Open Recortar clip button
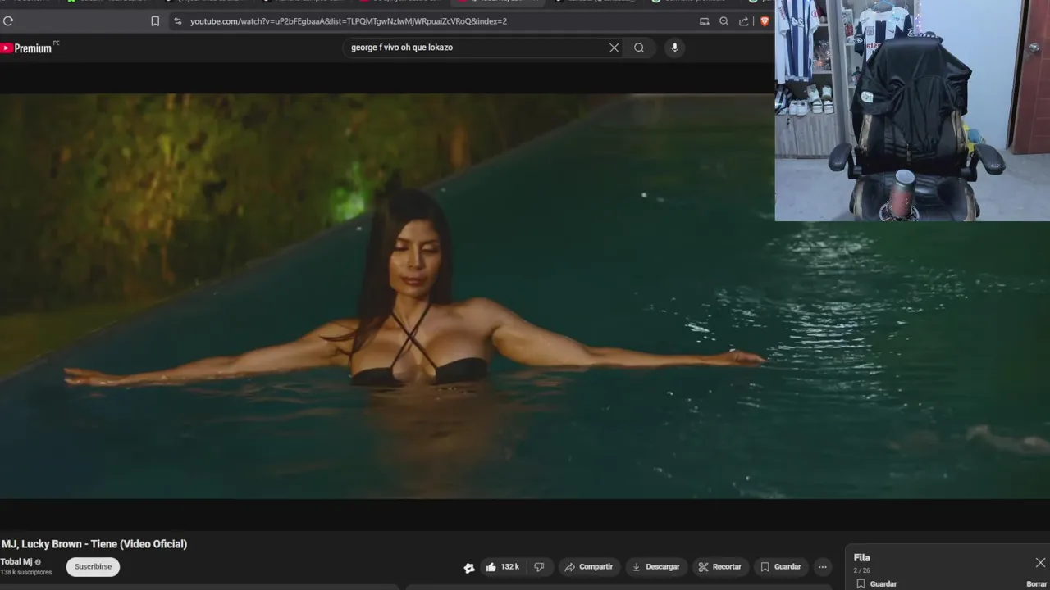The height and width of the screenshot is (590, 1050). point(719,567)
